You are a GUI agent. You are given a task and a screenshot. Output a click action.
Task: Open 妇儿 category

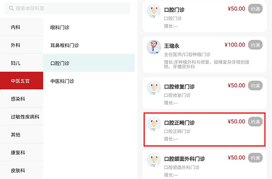pyautogui.click(x=21, y=63)
